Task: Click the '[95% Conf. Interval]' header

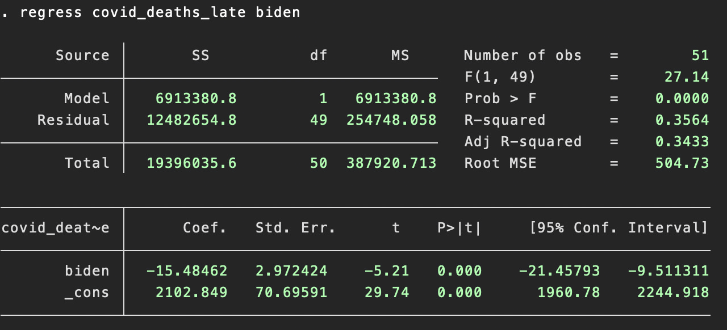Action: (x=619, y=228)
